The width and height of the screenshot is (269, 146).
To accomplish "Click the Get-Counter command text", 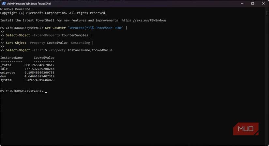I will pyautogui.click(x=55, y=28).
